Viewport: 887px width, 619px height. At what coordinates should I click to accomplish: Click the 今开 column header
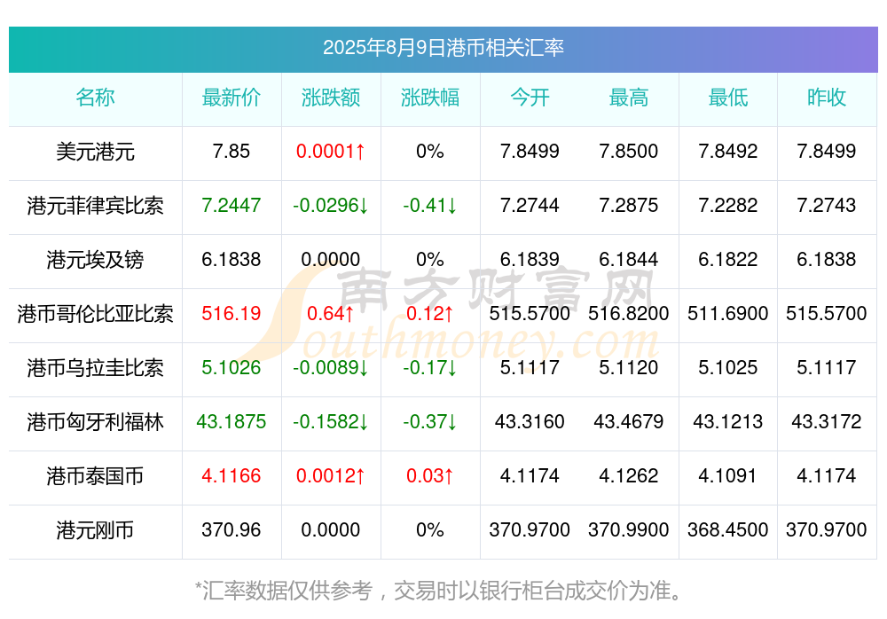(530, 98)
